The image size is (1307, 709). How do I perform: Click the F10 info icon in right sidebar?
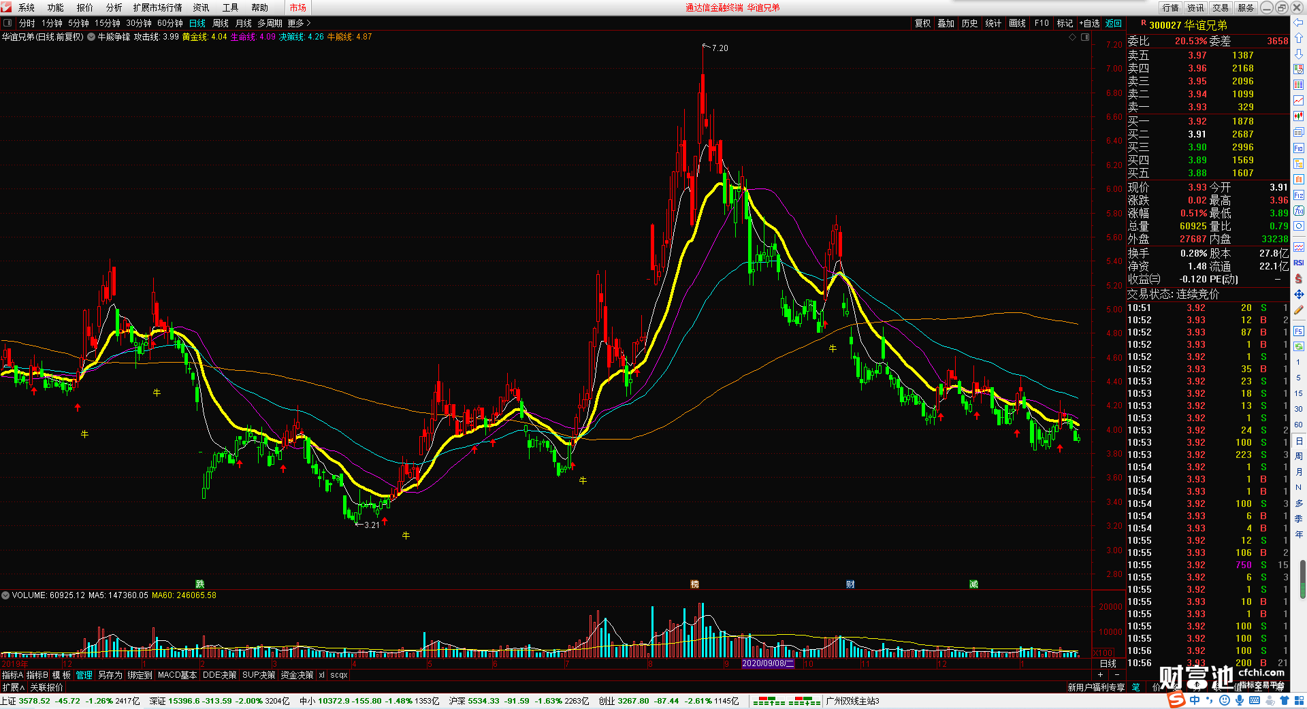pos(1298,148)
